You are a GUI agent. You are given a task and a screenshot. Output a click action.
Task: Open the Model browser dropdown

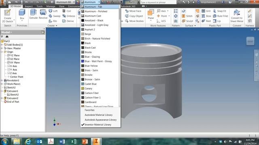point(6,32)
